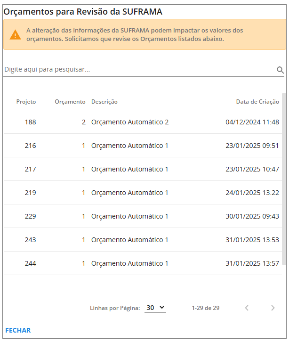
Task: Select project number 243
Action: [30, 240]
